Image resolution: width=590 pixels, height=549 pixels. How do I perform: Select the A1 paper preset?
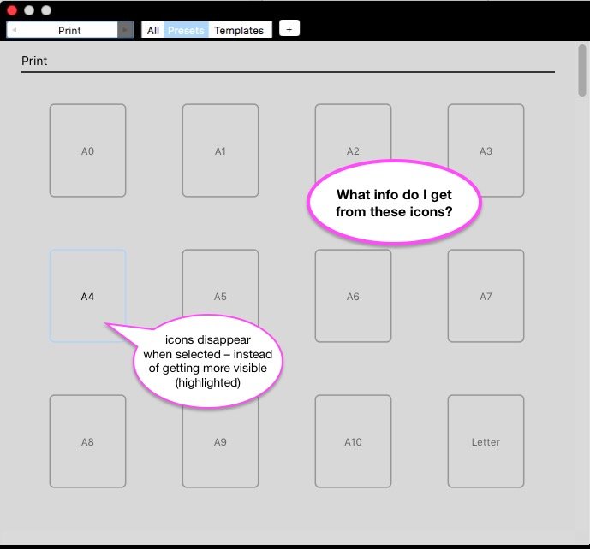220,151
